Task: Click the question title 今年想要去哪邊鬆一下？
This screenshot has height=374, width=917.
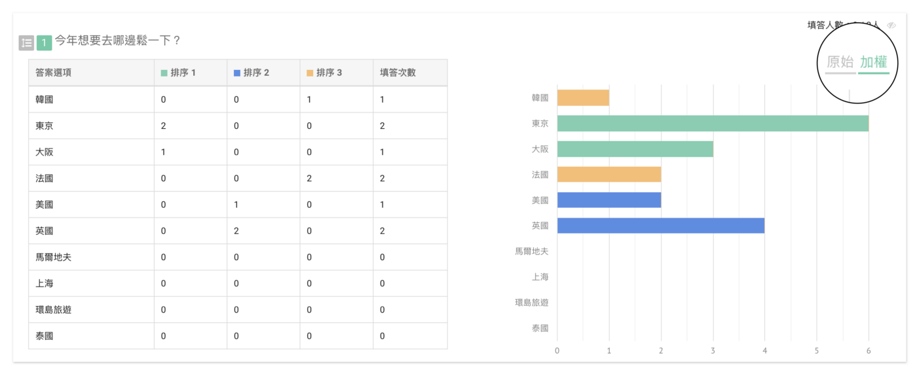Action: point(118,41)
